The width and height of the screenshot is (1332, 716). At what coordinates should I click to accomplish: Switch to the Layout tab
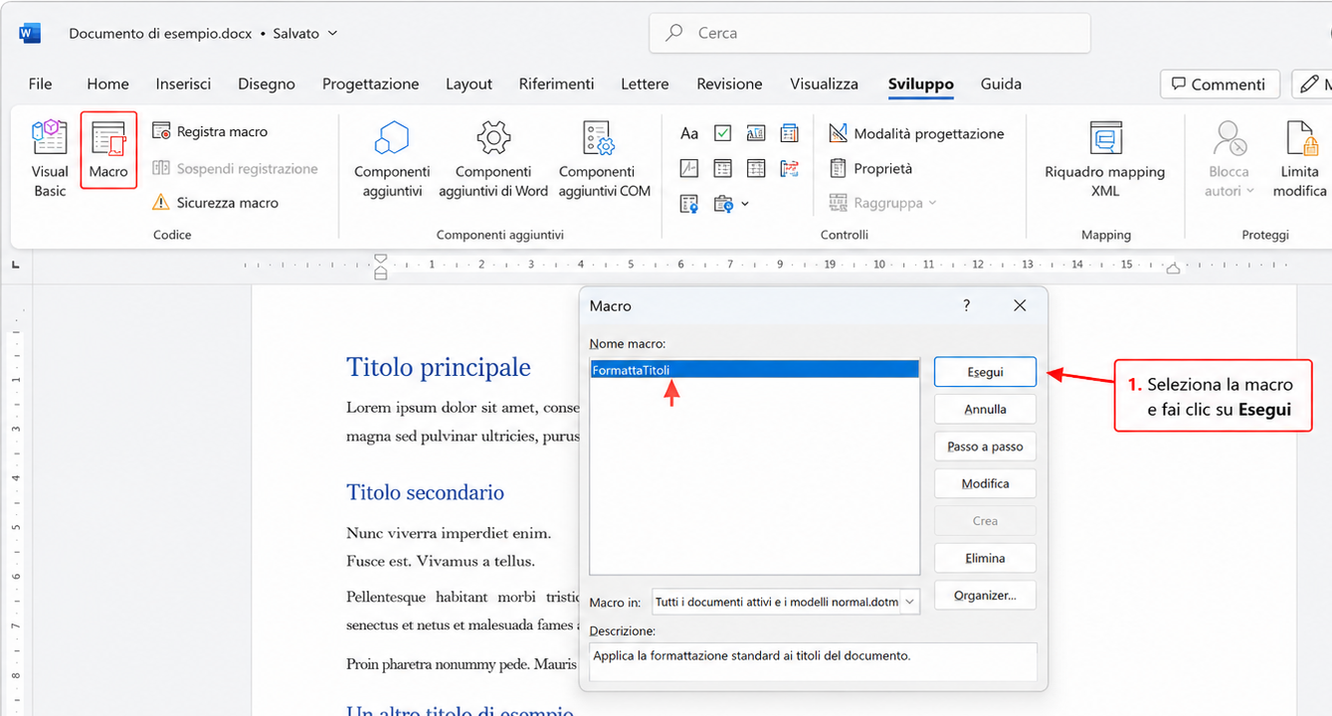(x=469, y=84)
